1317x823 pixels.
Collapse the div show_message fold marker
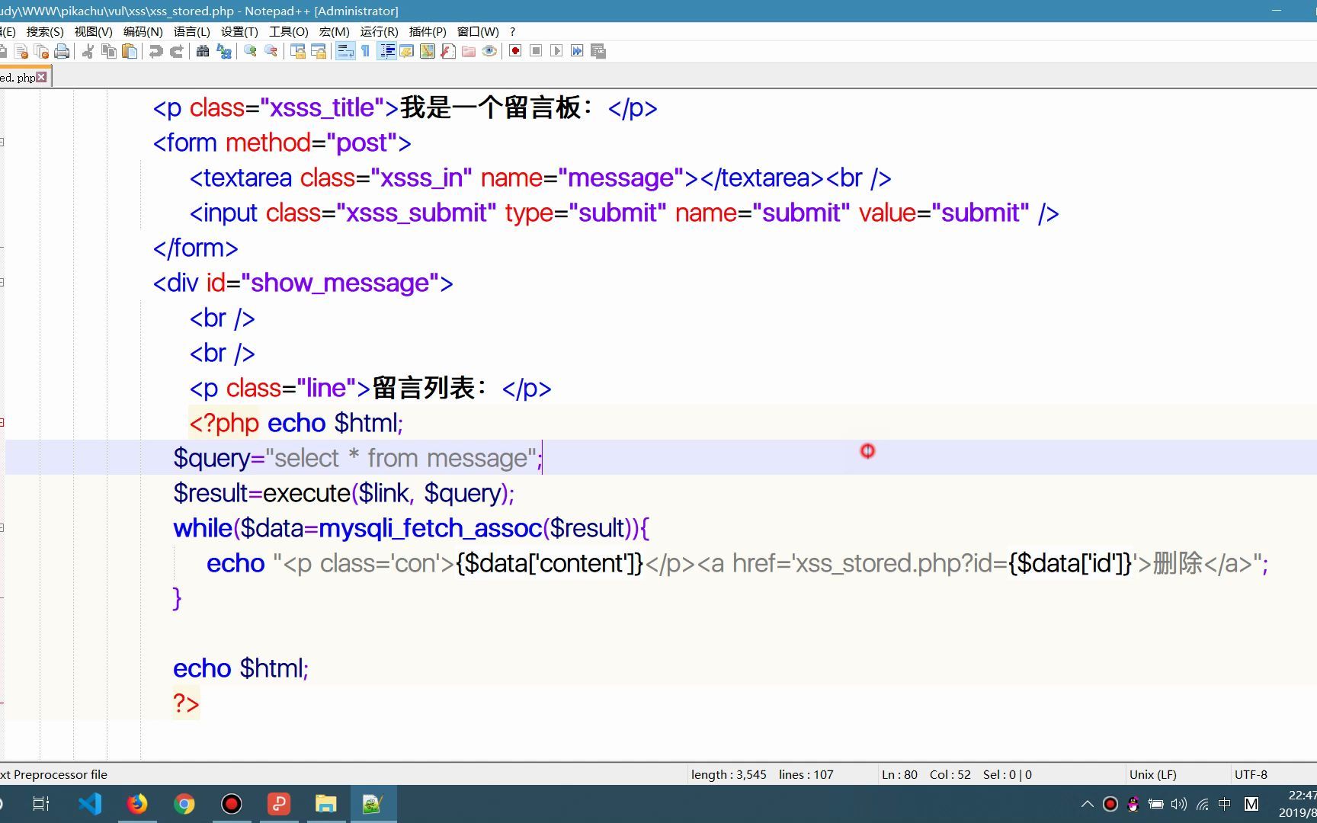(x=2, y=282)
